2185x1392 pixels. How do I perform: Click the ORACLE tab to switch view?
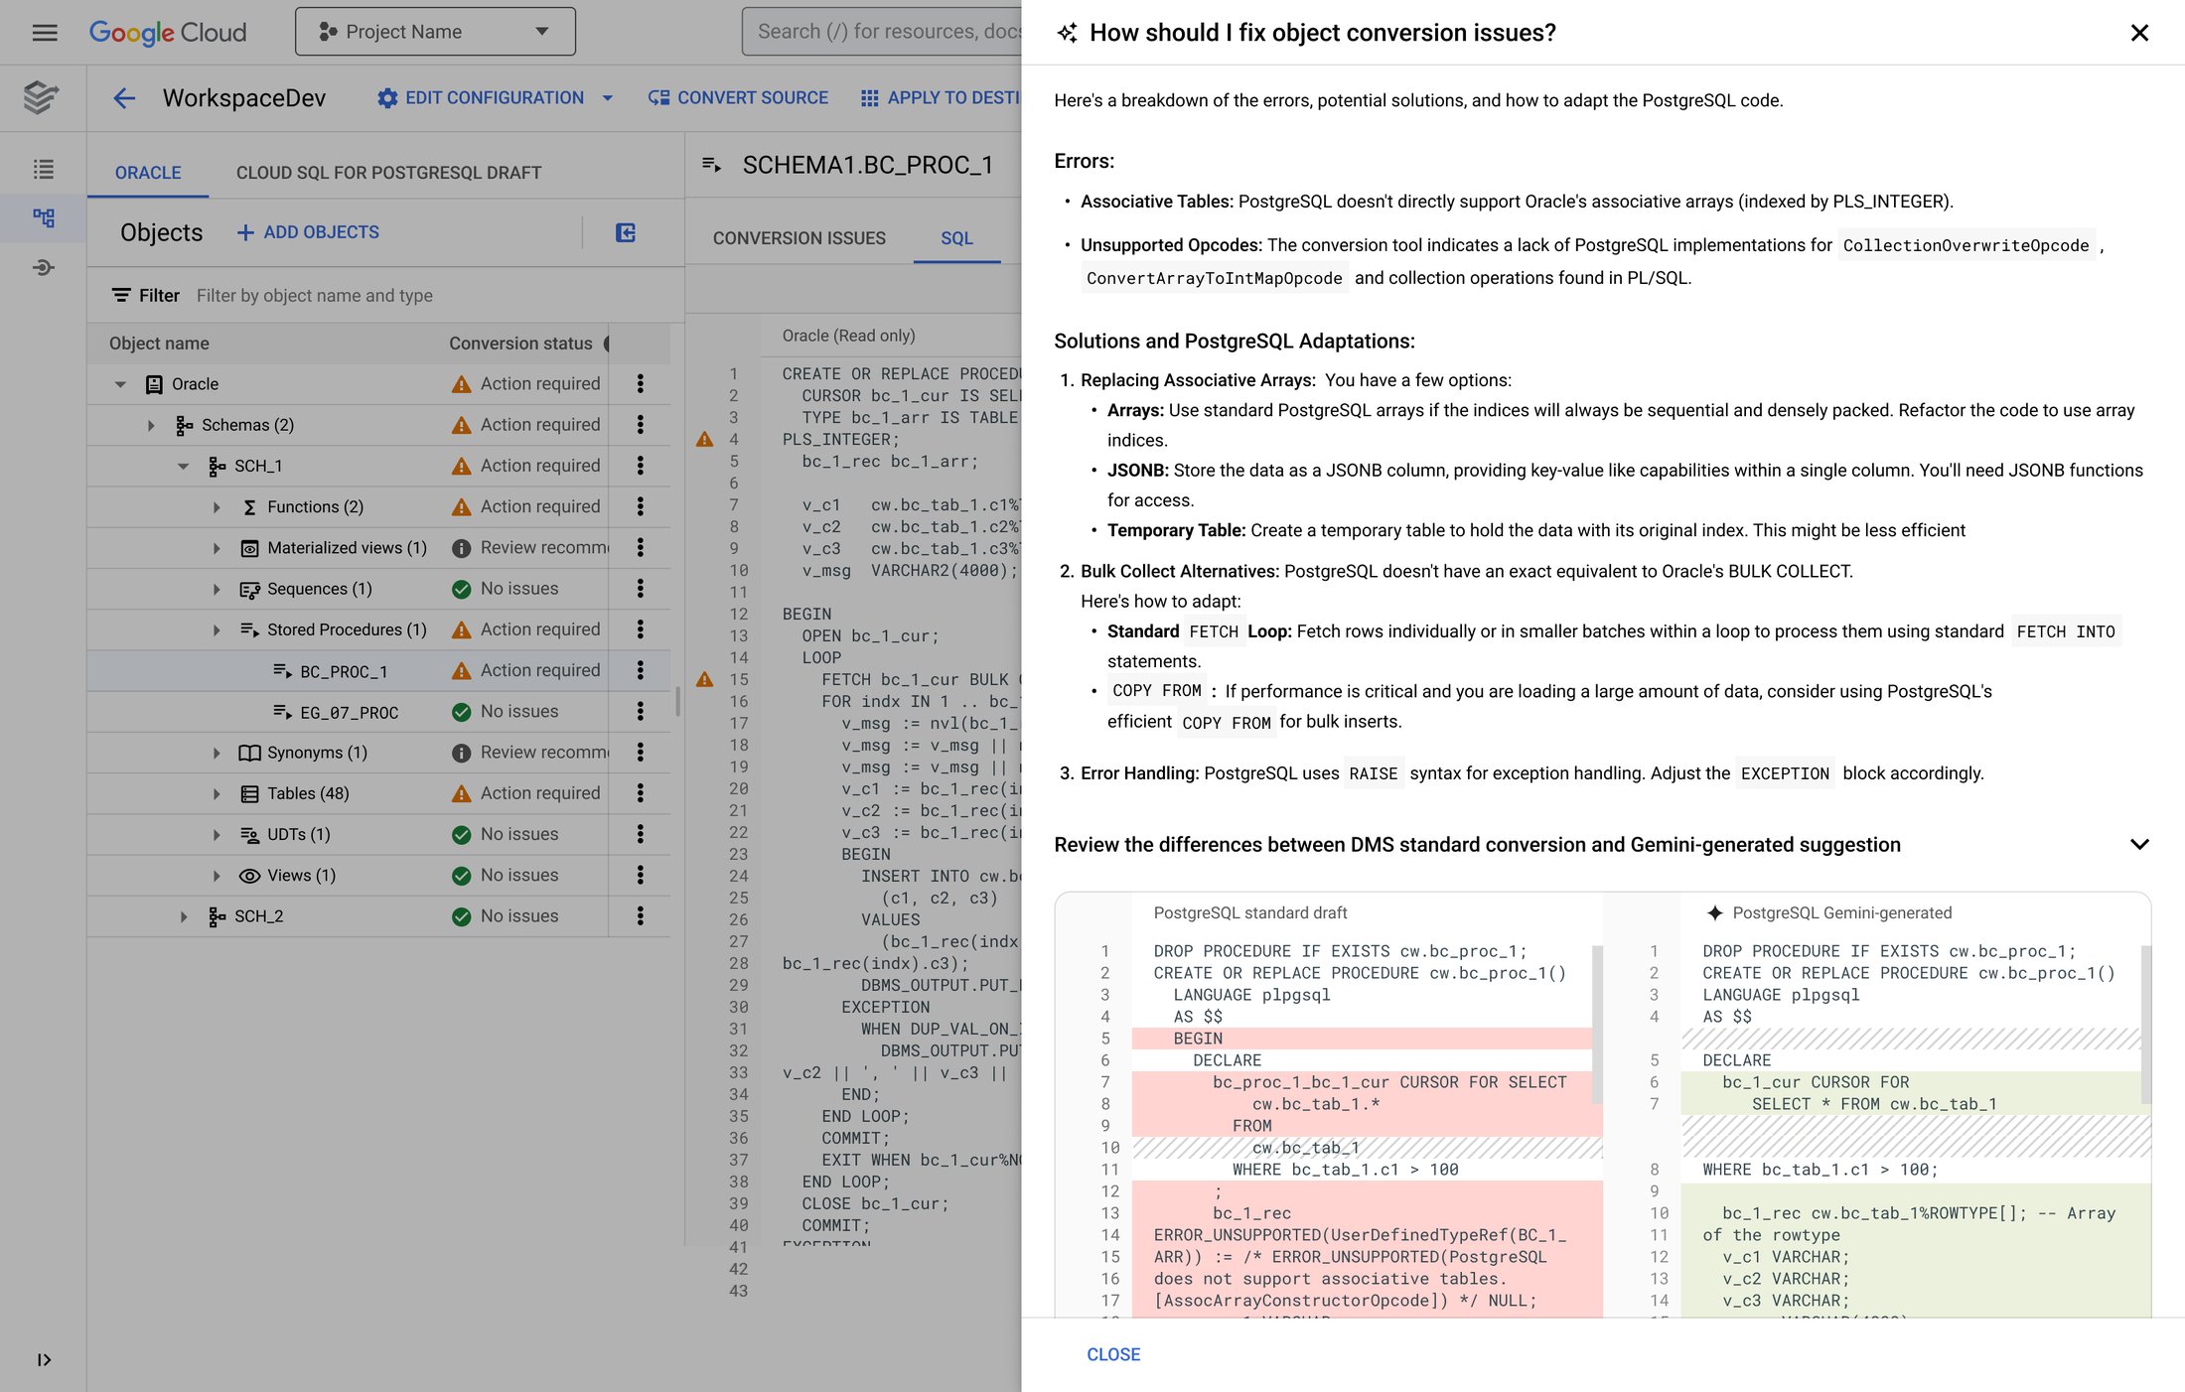(x=148, y=172)
